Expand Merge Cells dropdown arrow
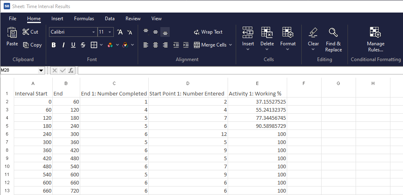Image resolution: width=403 pixels, height=195 pixels. (230, 45)
